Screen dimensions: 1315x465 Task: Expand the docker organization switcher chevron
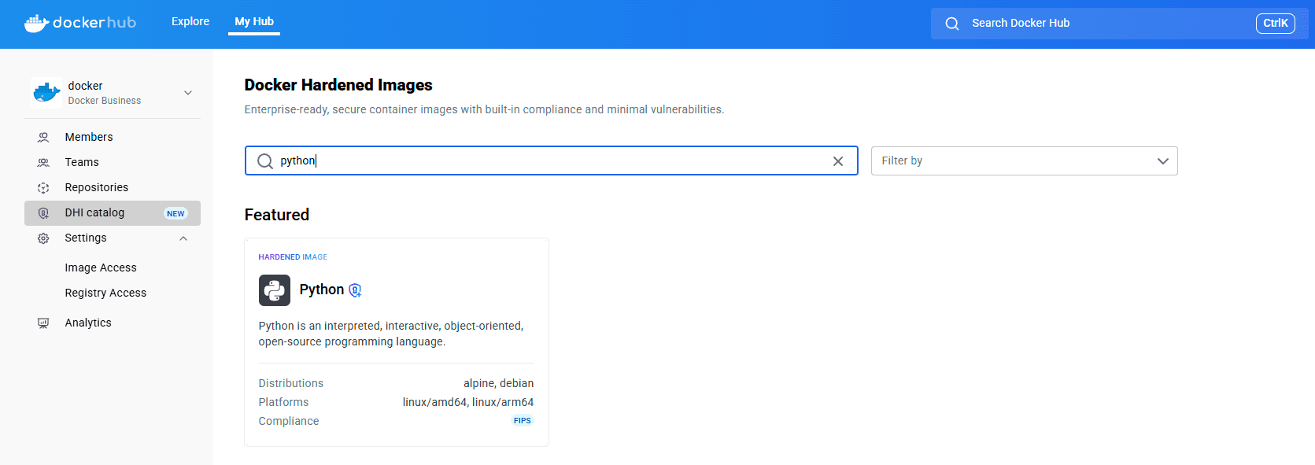click(188, 93)
